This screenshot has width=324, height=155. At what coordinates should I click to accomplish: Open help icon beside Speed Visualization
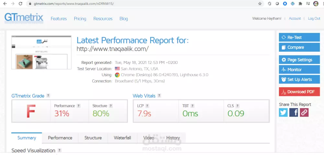point(59,150)
